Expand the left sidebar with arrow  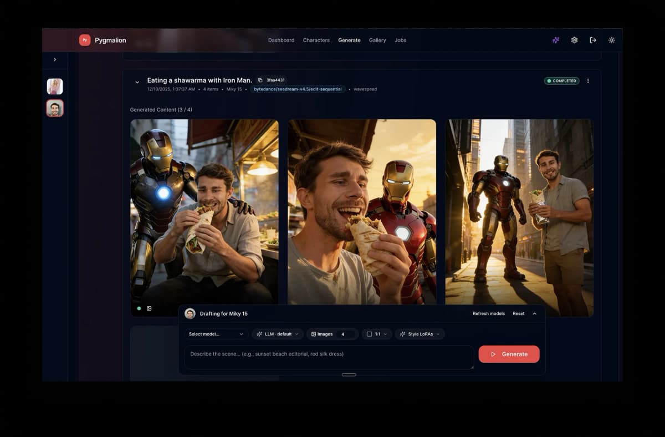point(55,59)
